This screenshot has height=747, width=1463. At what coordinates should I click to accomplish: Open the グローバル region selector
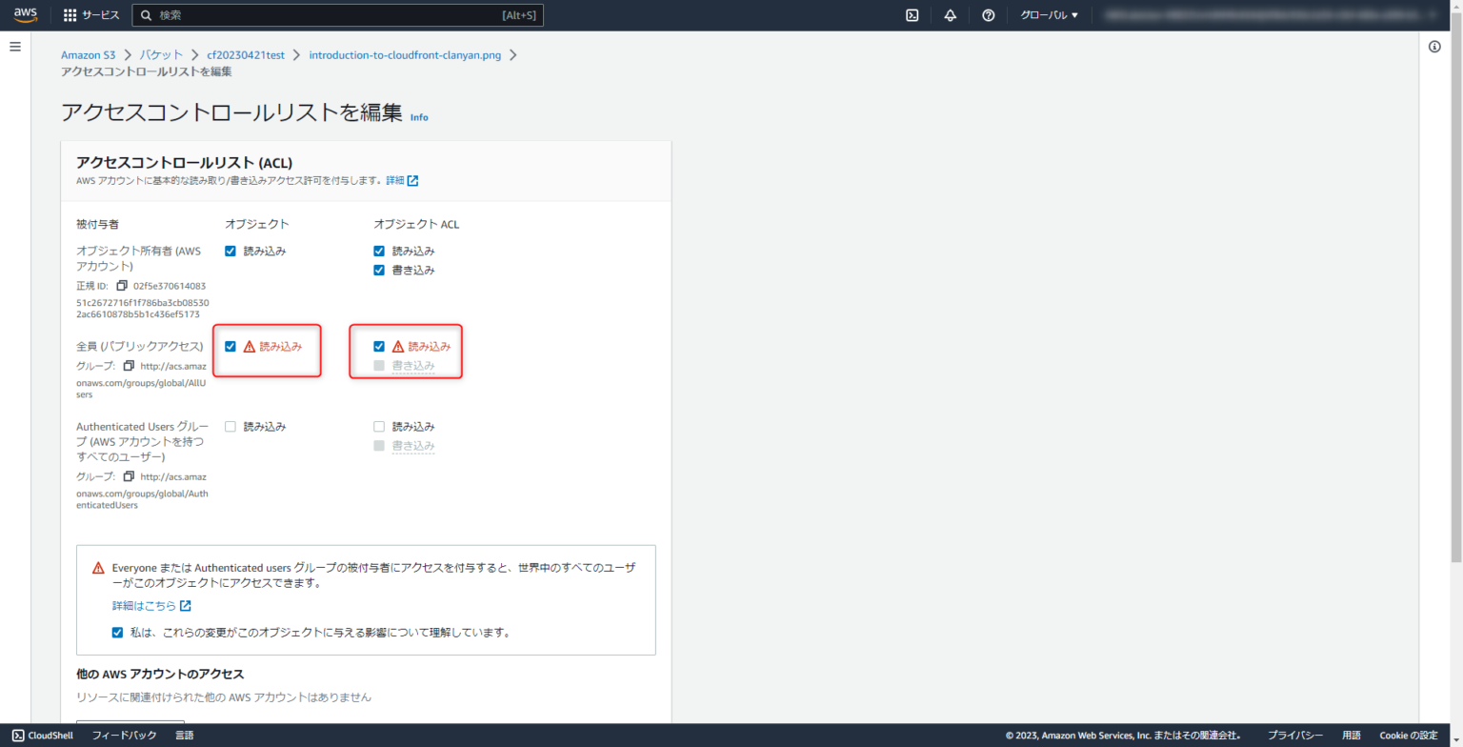click(x=1048, y=14)
